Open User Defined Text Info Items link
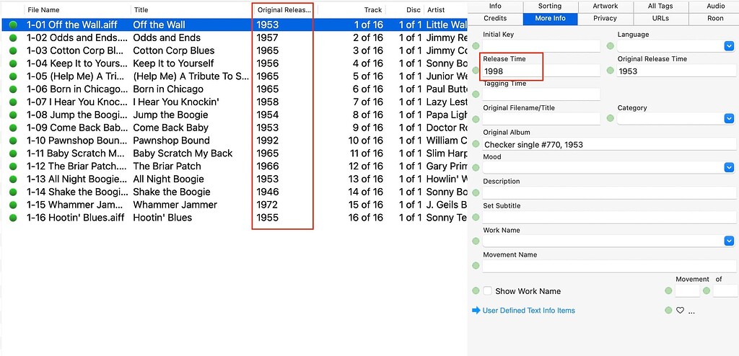The image size is (739, 356). [x=528, y=311]
